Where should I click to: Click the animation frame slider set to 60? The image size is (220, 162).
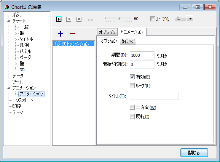(x=119, y=19)
